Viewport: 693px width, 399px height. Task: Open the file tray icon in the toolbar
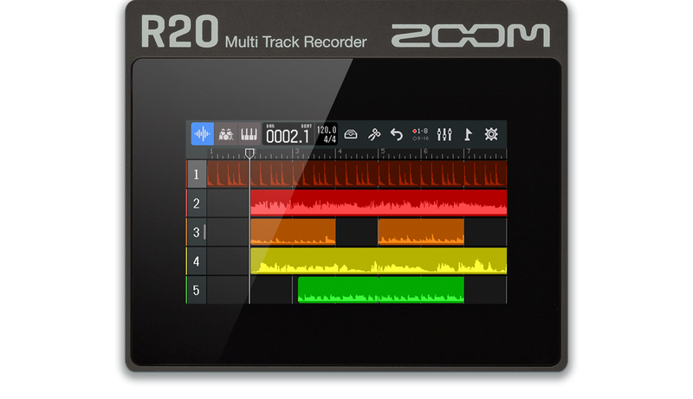pyautogui.click(x=351, y=134)
